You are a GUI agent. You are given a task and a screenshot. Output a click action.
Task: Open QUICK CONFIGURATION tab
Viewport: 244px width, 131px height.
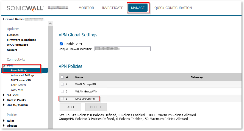tap(173, 8)
